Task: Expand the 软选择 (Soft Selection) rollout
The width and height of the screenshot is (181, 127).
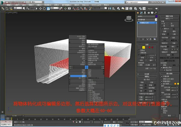Action: [x=147, y=74]
